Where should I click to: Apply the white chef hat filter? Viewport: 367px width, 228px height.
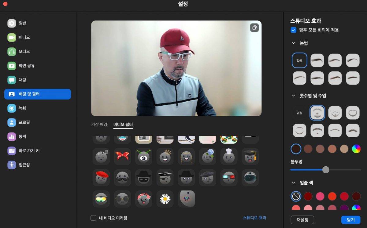(229, 157)
